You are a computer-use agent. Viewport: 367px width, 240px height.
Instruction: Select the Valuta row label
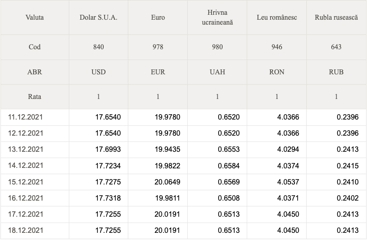click(x=34, y=17)
